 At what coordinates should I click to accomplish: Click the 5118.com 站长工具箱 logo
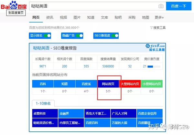(x=155, y=47)
